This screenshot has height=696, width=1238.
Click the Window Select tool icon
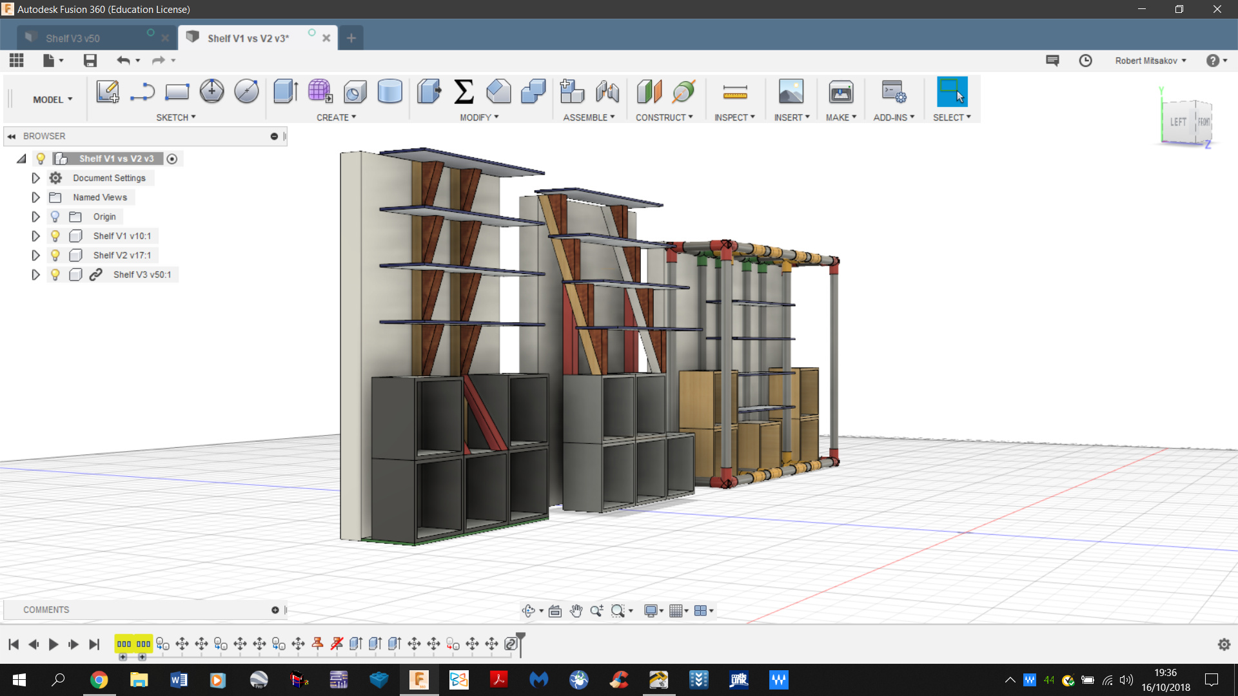coord(952,92)
